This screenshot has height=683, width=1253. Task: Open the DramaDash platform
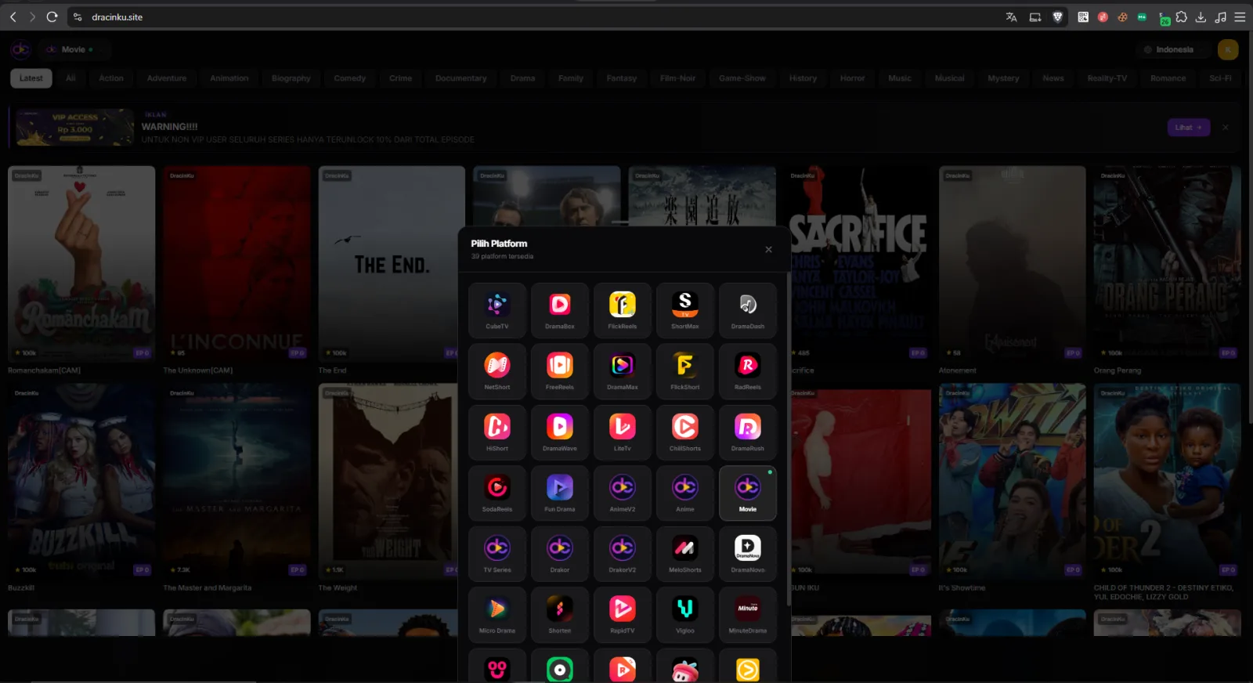coord(748,310)
